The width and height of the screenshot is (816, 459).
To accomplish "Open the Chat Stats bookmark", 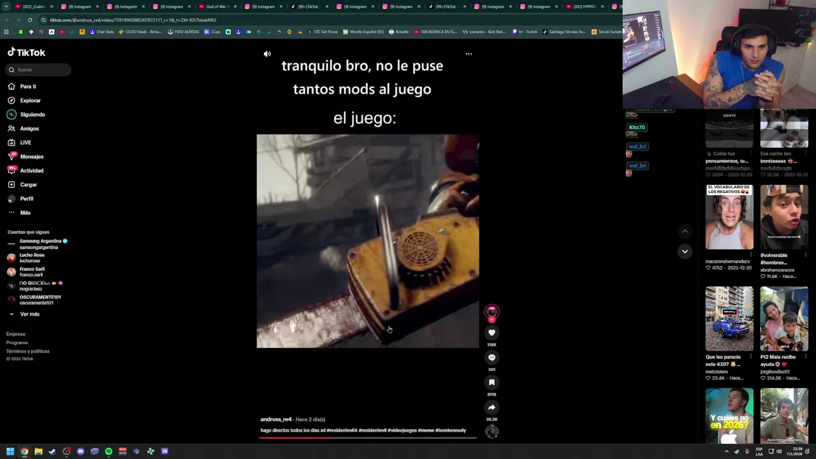I will click(102, 32).
